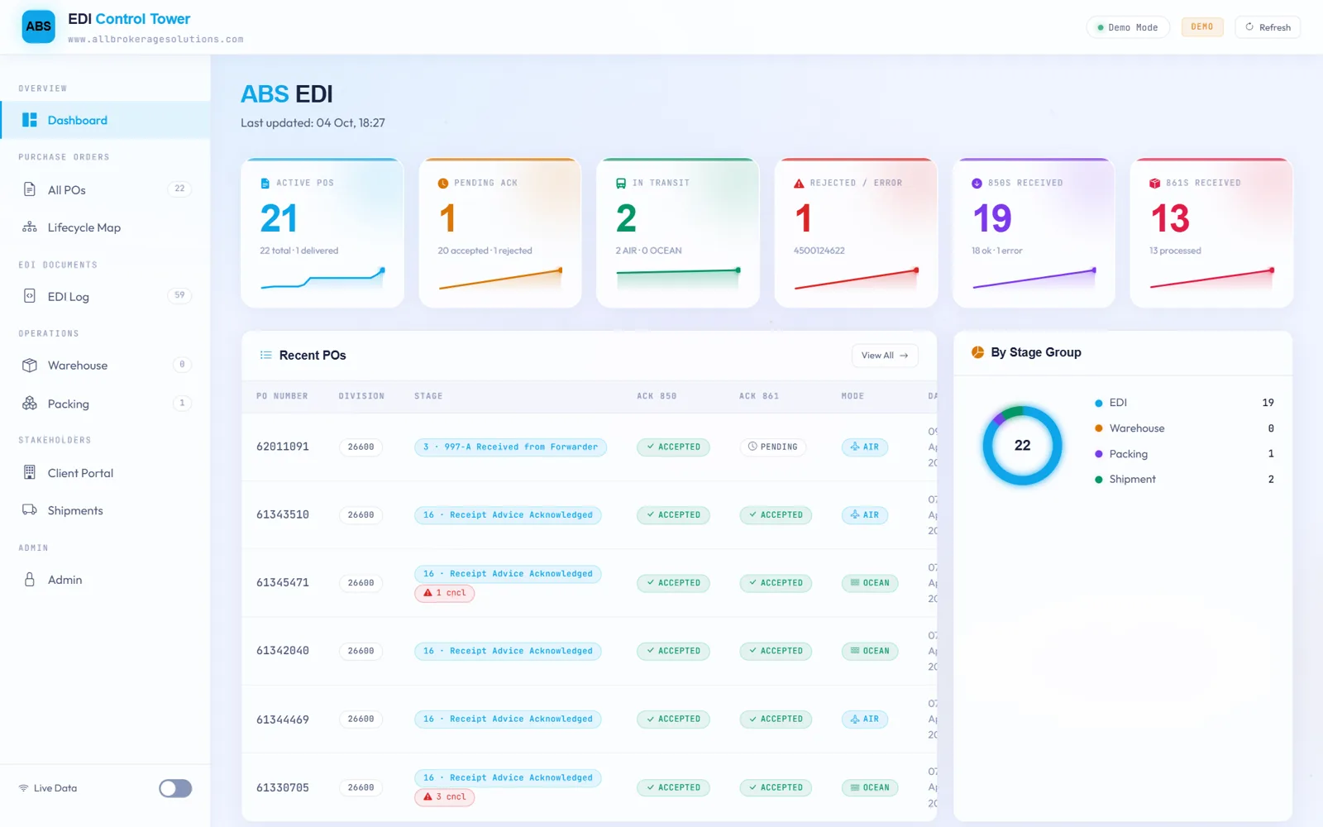Image resolution: width=1323 pixels, height=827 pixels.
Task: Select the Warehouse box icon
Action: pyautogui.click(x=30, y=365)
